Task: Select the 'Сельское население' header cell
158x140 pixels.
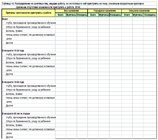Action: 139,11
